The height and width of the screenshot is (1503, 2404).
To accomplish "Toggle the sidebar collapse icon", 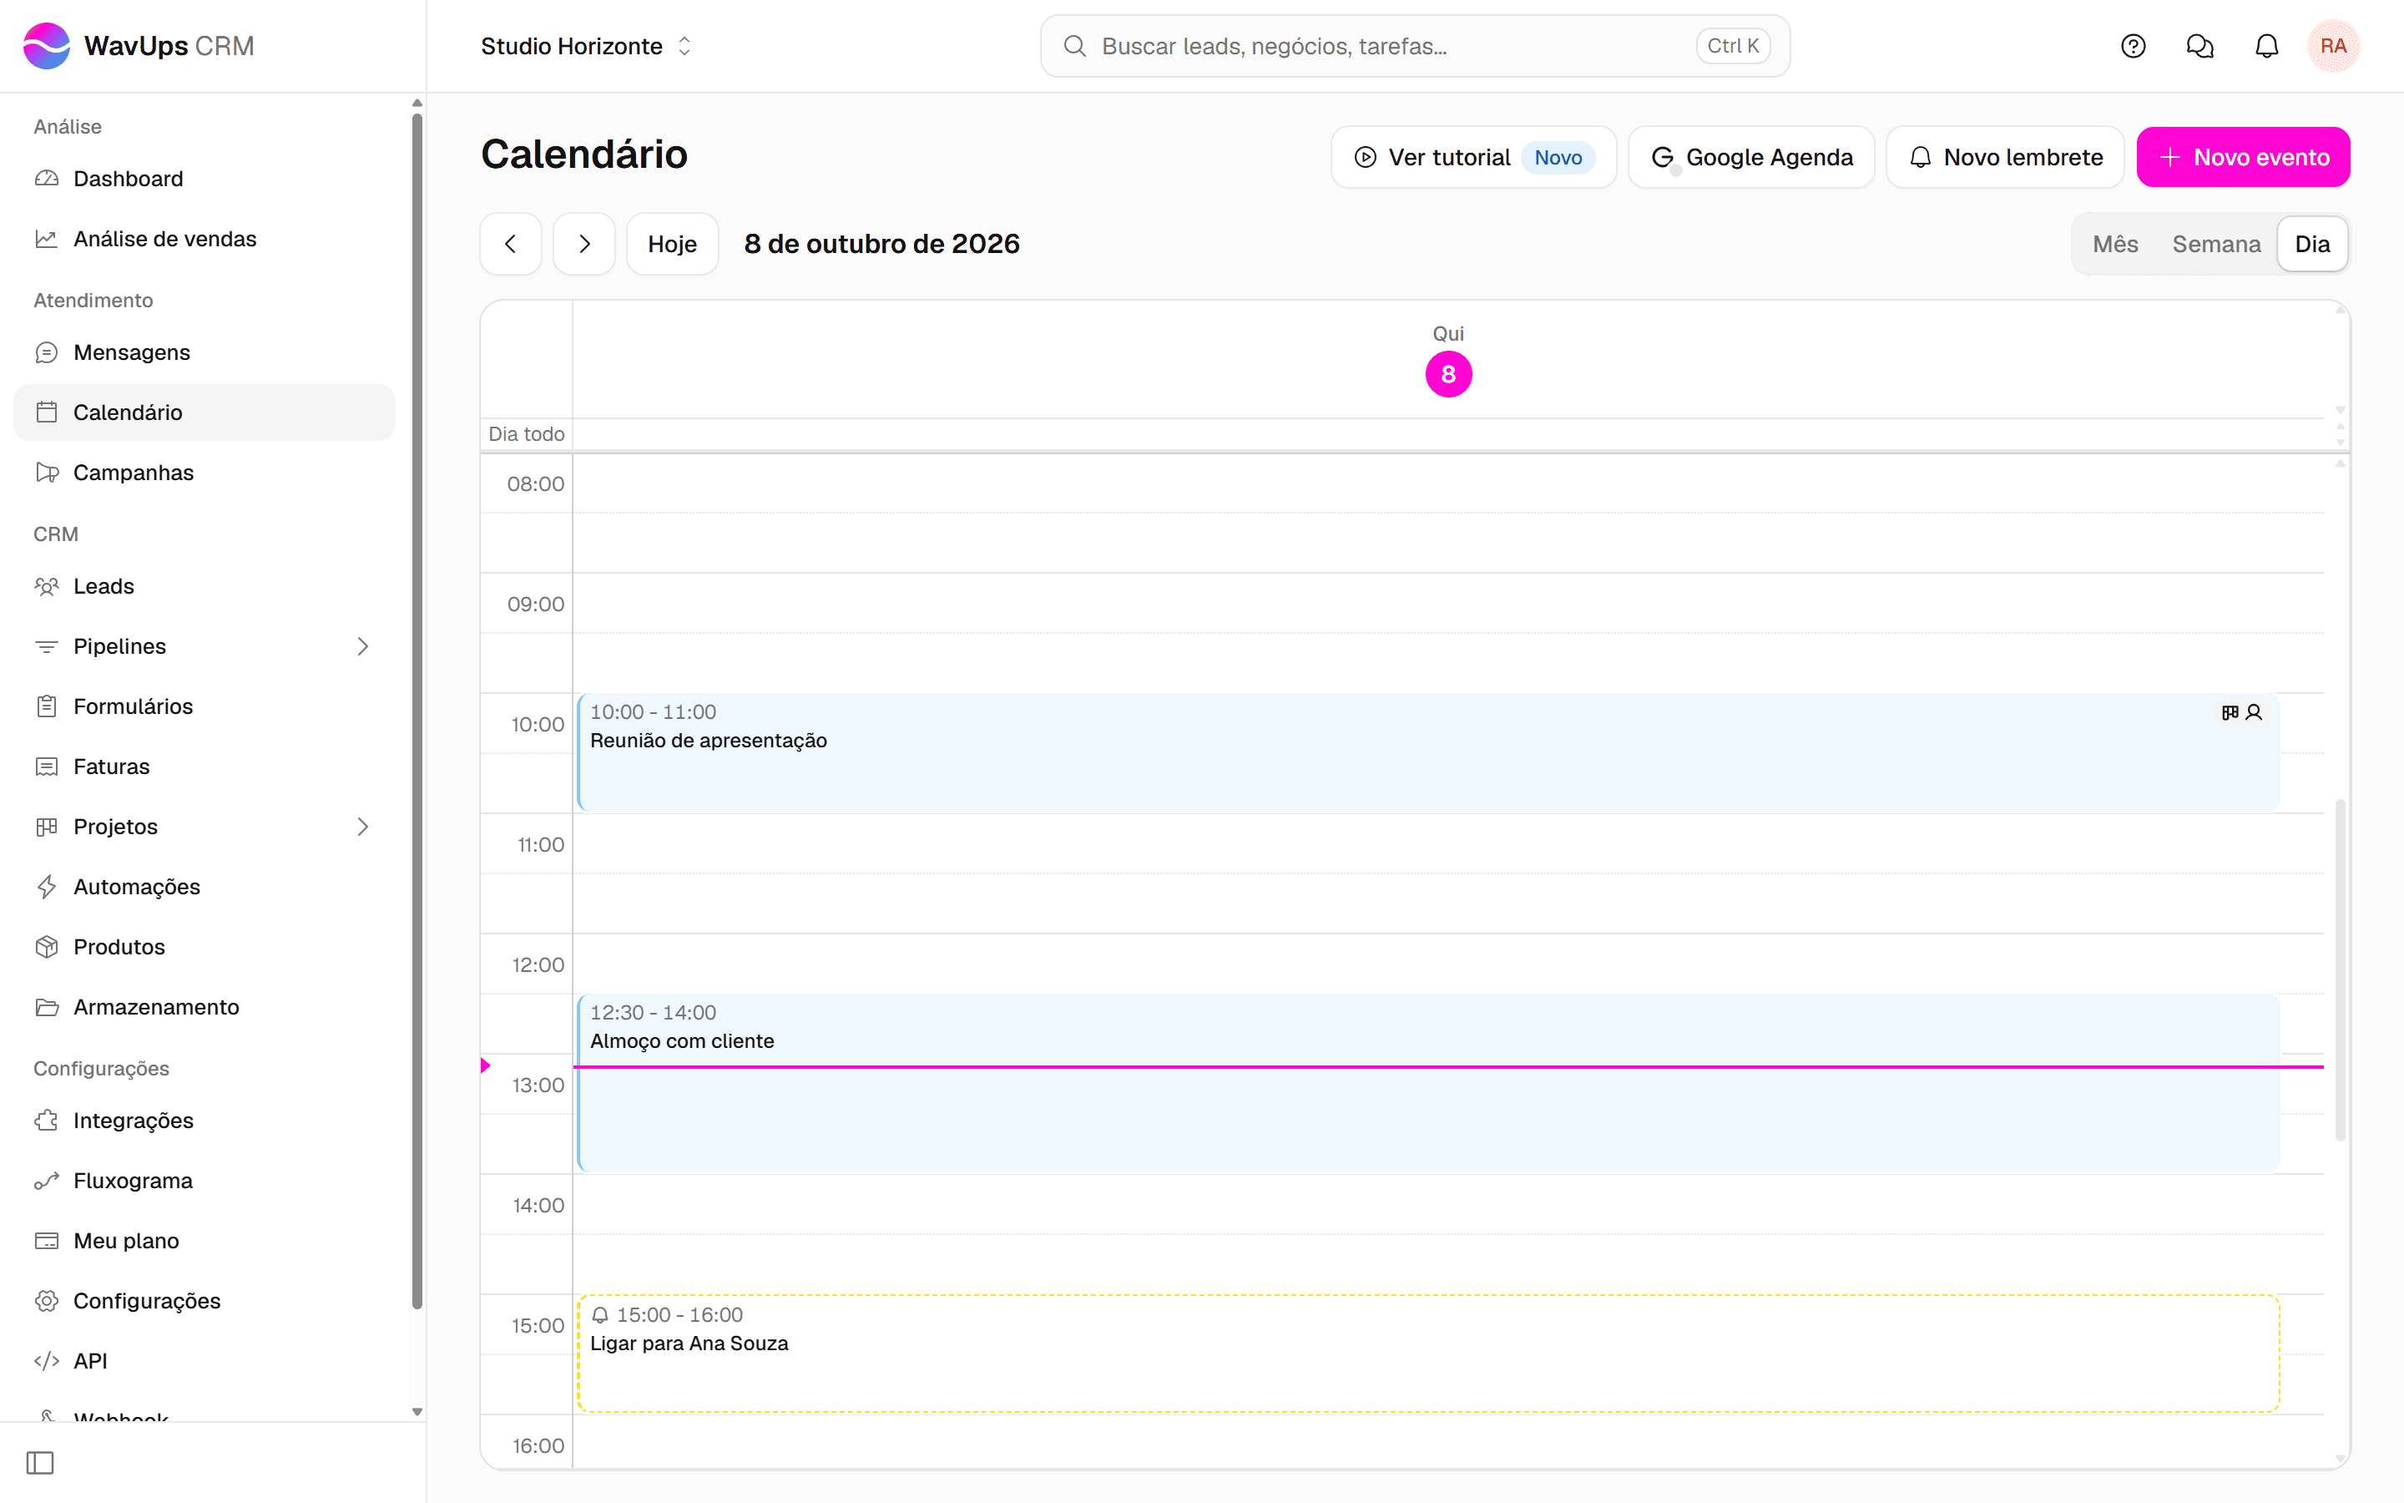I will coord(41,1462).
